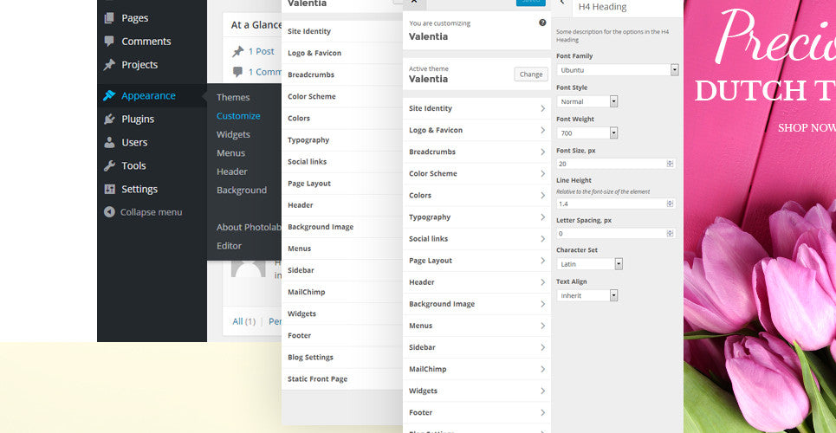Expand Logo & Favicon with chevron section
Screen dimensions: 836x433
476,130
